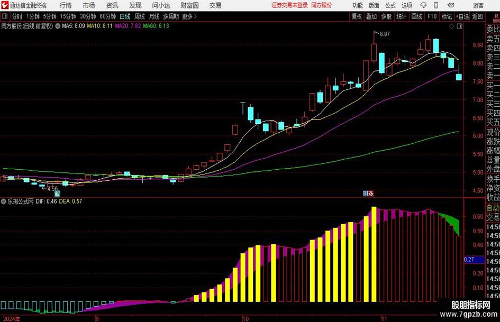Viewport: 500px width, 322px height.
Task: Select the 日线 daily period
Action: click(125, 16)
